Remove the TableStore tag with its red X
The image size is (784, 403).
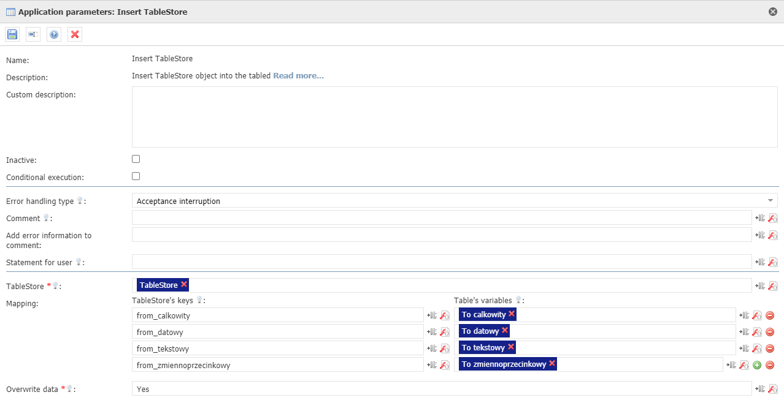coord(184,285)
